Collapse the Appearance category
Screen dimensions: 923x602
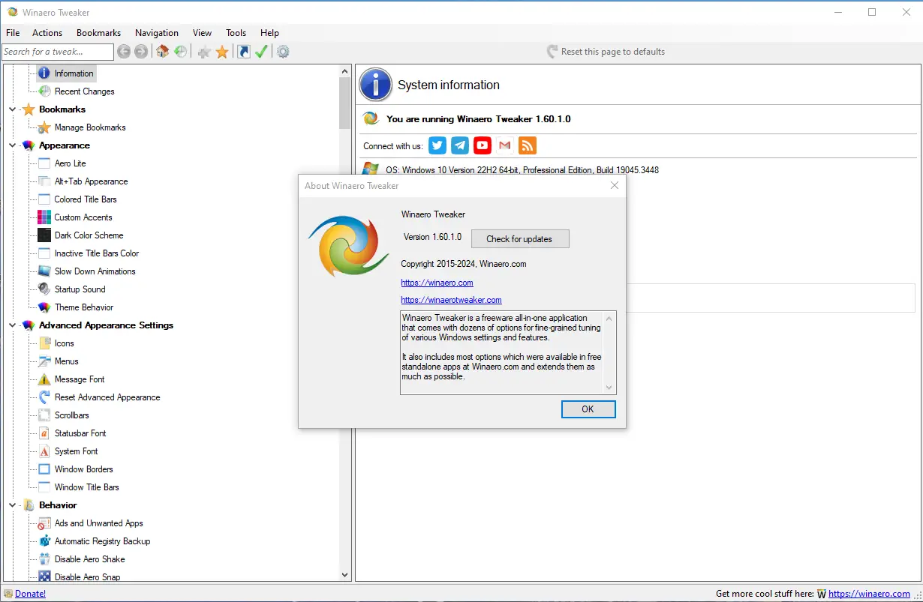(x=11, y=145)
